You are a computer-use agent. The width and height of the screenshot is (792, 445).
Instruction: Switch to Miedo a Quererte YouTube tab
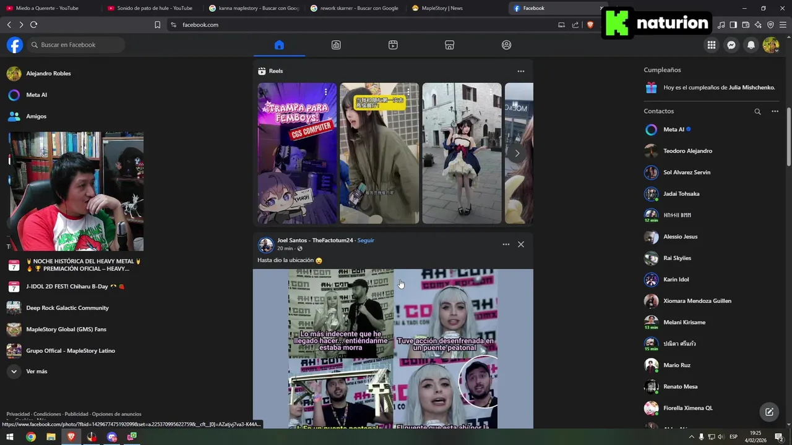[49, 8]
